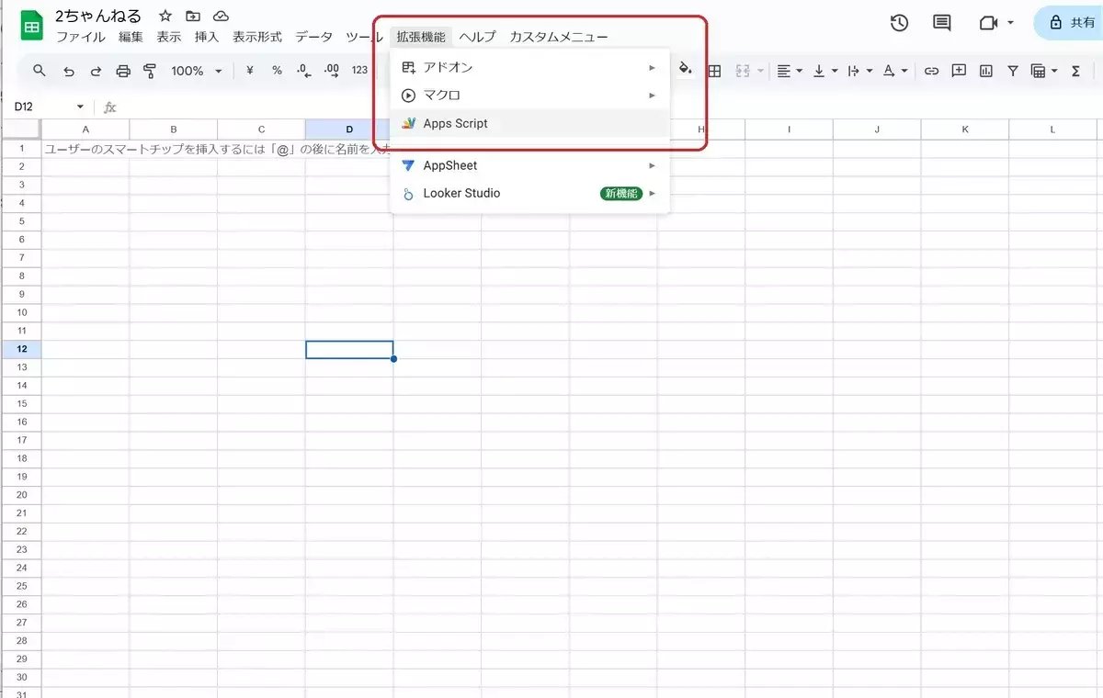Format as percent
This screenshot has height=698, width=1103.
point(277,71)
